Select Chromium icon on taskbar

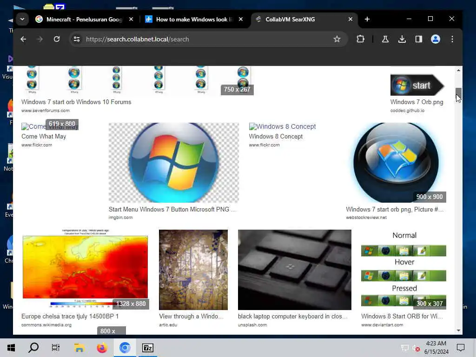125,348
